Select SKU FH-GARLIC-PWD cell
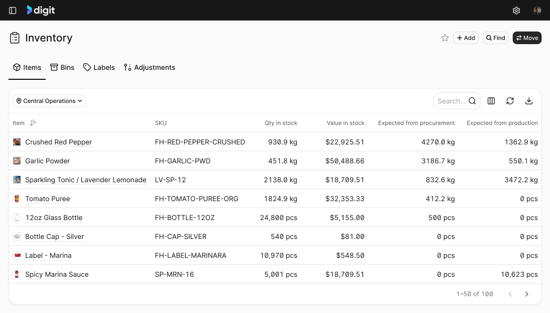The height and width of the screenshot is (313, 550). pyautogui.click(x=183, y=161)
